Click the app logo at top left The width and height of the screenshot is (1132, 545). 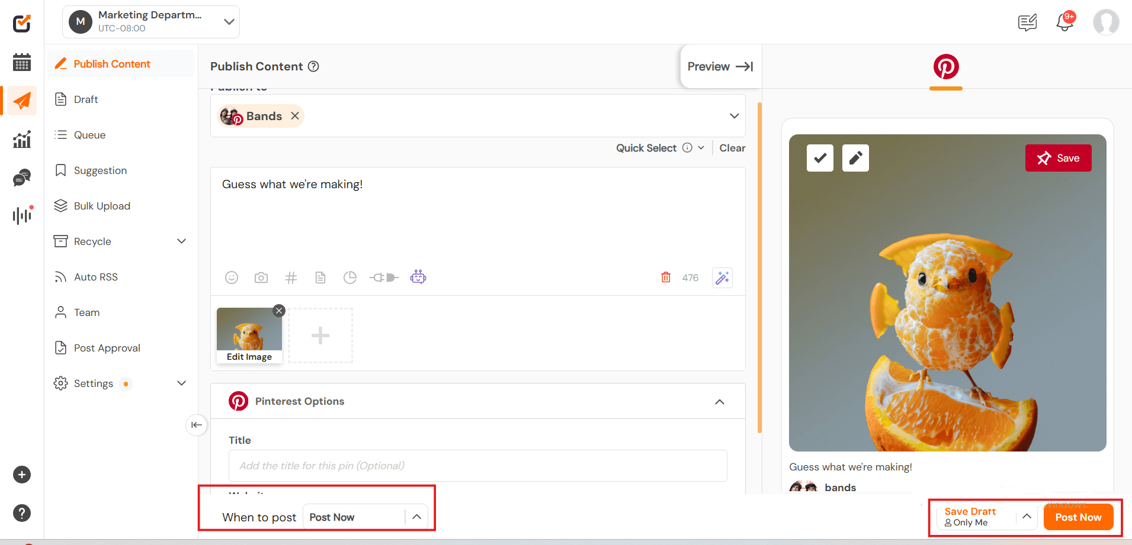[22, 23]
